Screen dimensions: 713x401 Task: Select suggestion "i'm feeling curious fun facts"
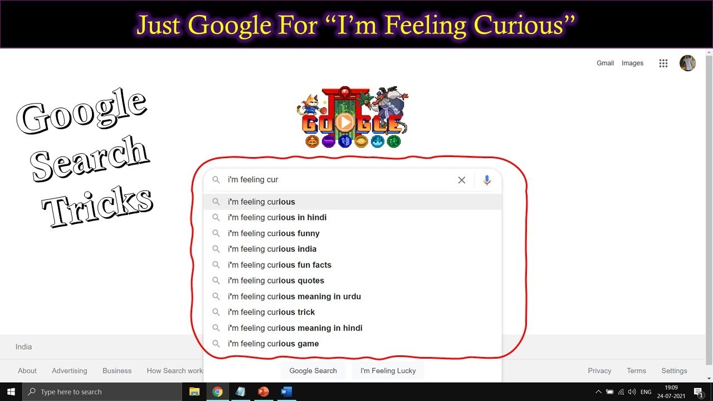[353, 265]
